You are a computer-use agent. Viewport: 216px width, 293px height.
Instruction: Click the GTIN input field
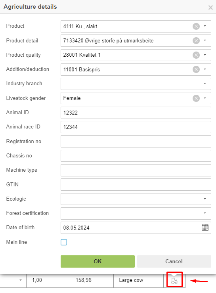click(x=136, y=184)
